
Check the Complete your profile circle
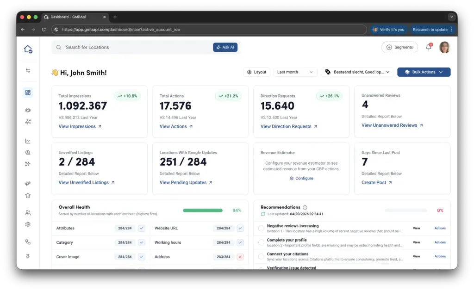click(261, 242)
